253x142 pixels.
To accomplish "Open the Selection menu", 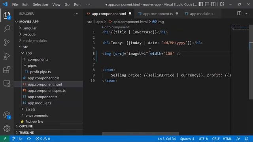I will coord(40,4).
